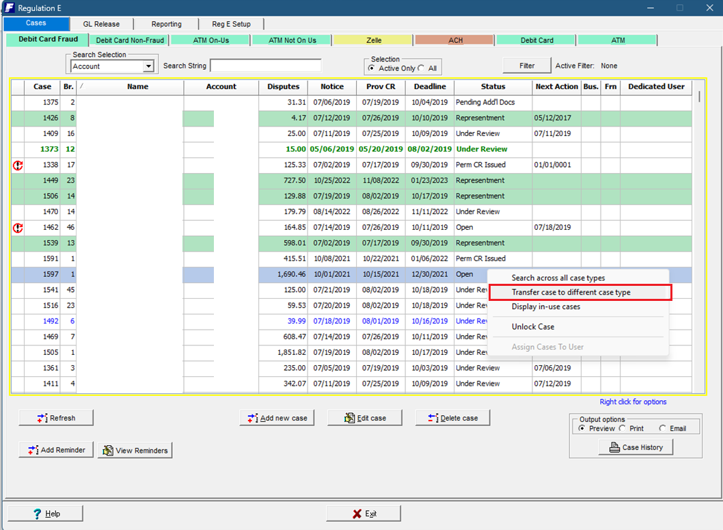
Task: Open the Debit Card Non-Fraud tab
Action: [x=130, y=40]
